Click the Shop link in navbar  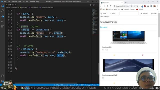point(112,13)
